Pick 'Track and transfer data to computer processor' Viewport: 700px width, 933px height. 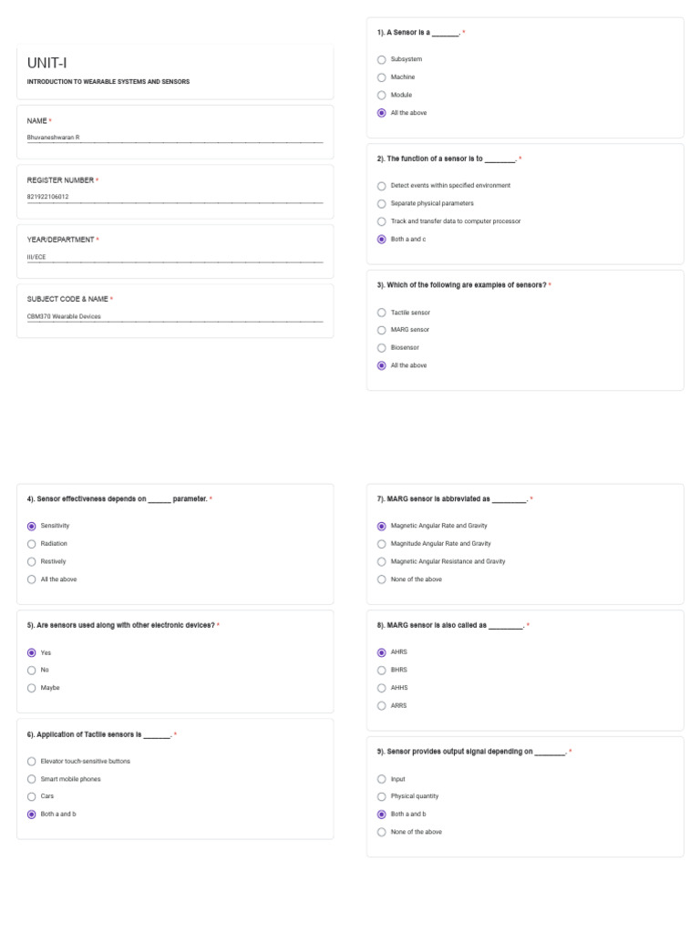pyautogui.click(x=382, y=221)
